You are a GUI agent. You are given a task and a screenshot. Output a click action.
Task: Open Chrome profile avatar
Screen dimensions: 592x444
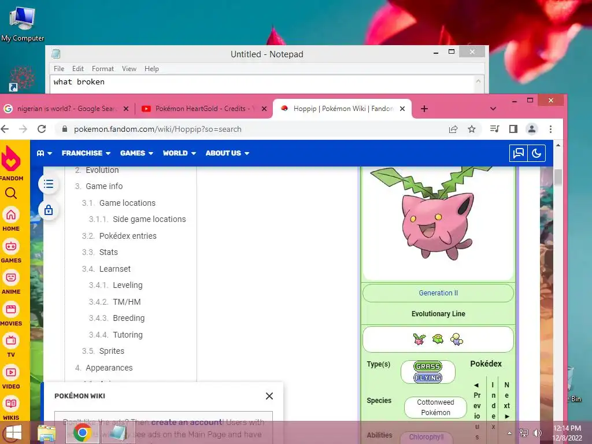532,129
